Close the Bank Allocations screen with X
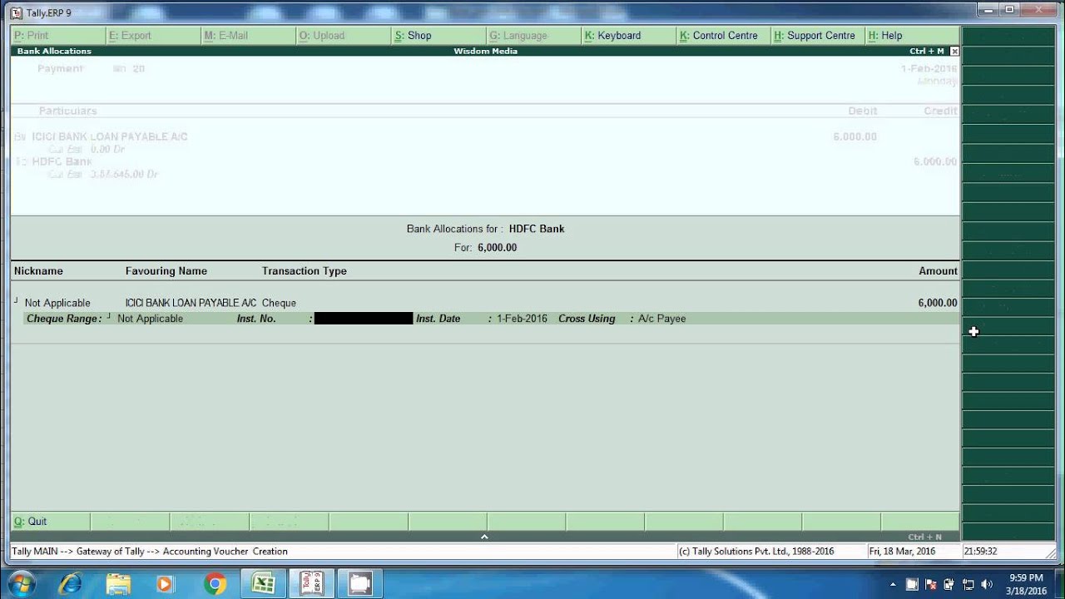1065x599 pixels. tap(954, 52)
